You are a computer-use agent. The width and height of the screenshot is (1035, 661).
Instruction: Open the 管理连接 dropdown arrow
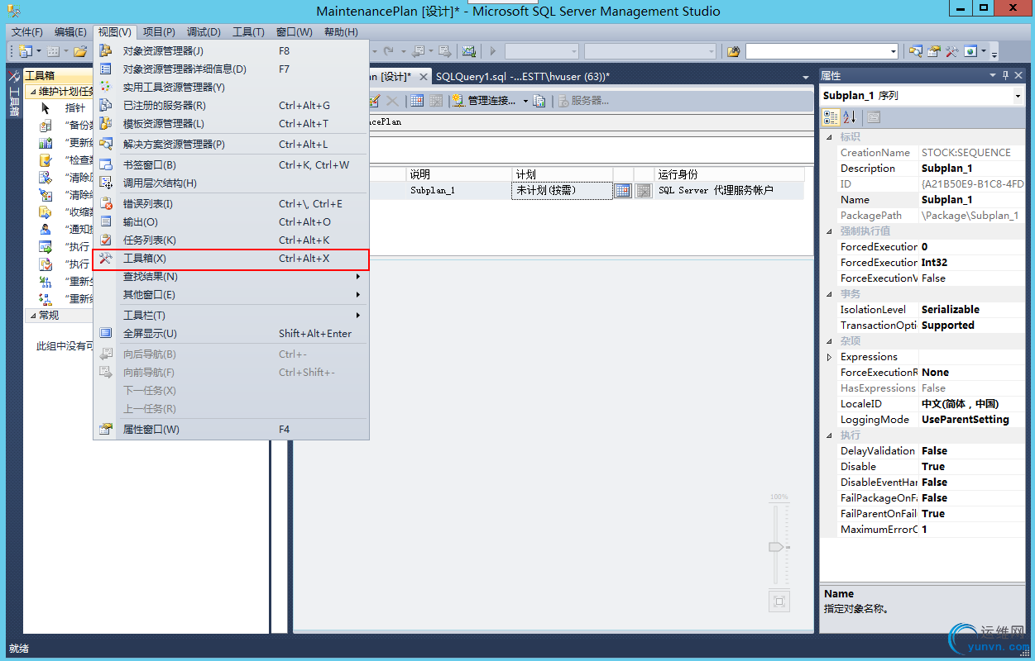[x=525, y=102]
